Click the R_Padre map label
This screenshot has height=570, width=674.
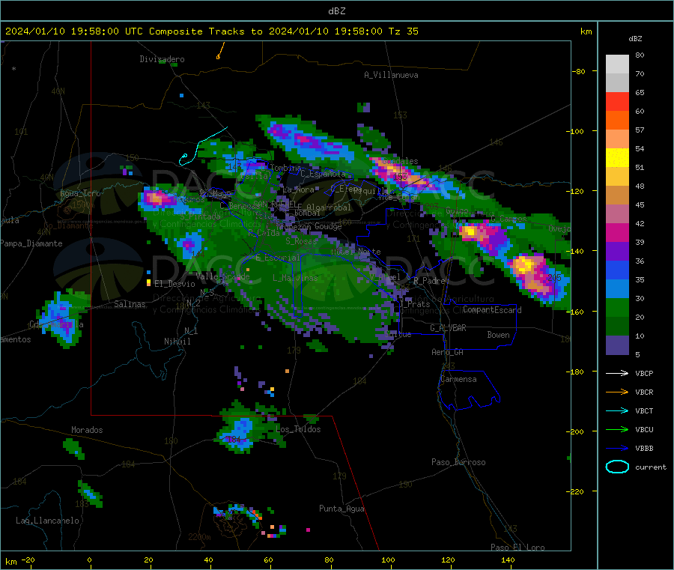click(429, 281)
